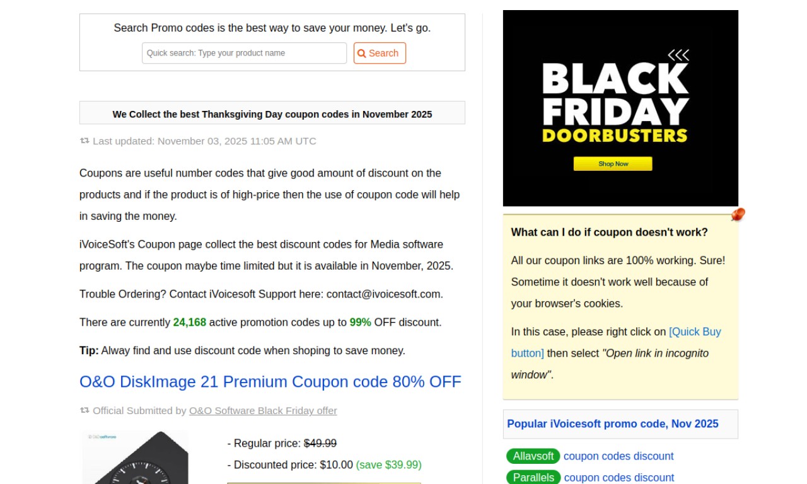Select the green Parallels badge
The image size is (807, 484).
tap(533, 477)
